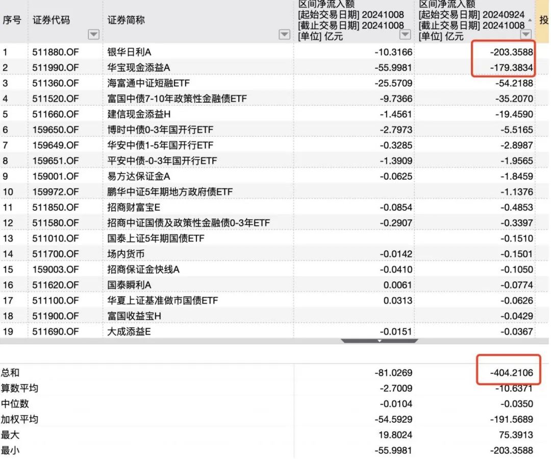Select the row 国泰瞬利A

[x=268, y=285]
